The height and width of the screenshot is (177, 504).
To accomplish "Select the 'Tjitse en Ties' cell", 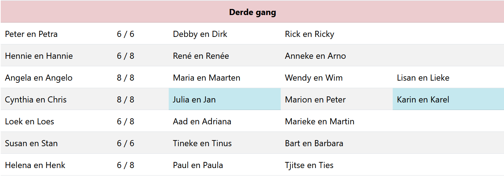I will click(309, 165).
